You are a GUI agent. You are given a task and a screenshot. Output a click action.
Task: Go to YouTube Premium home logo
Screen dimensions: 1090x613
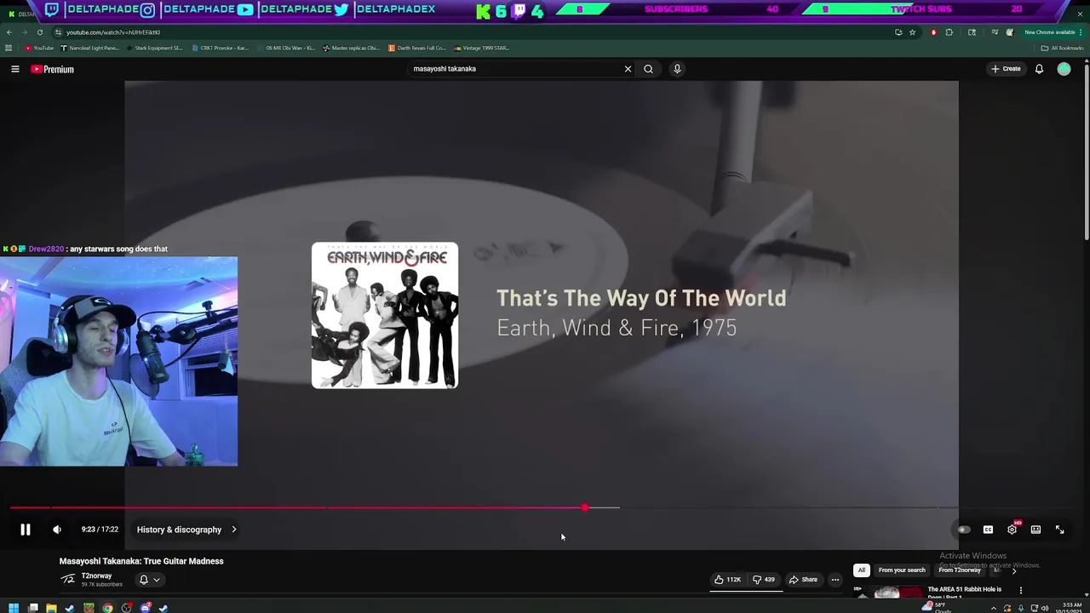point(53,69)
